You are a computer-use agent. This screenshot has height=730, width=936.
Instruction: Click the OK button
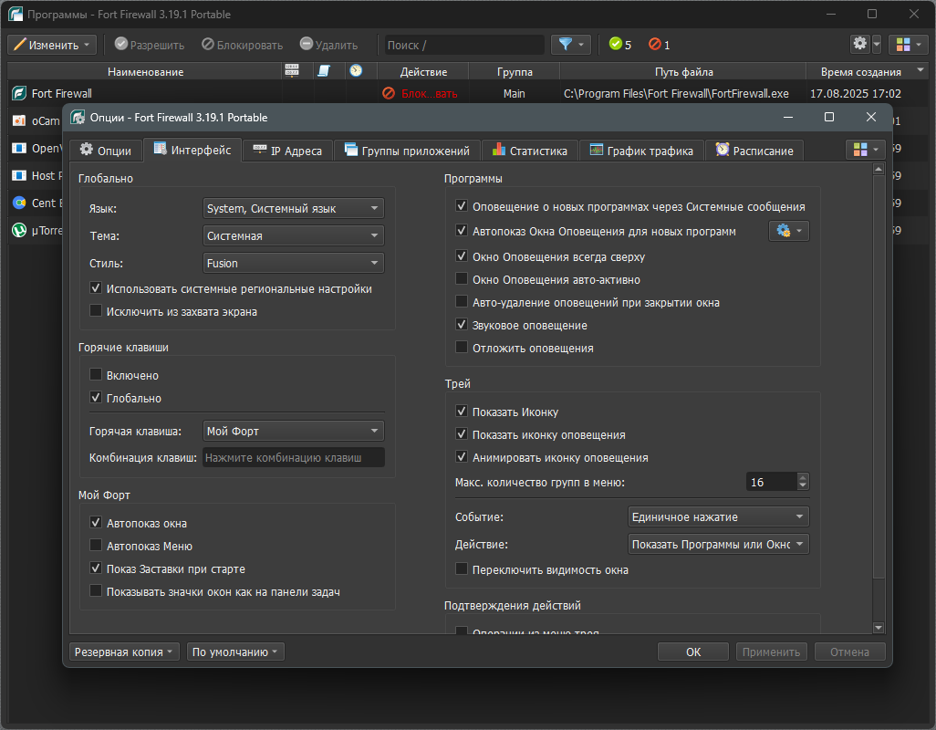[x=693, y=652]
